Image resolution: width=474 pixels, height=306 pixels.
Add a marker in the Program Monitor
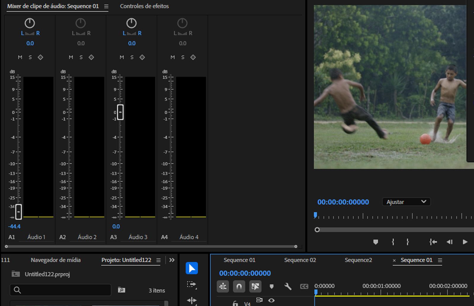pyautogui.click(x=376, y=242)
